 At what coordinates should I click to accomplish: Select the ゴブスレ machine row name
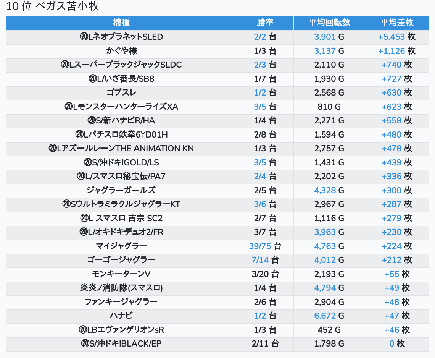tap(121, 93)
